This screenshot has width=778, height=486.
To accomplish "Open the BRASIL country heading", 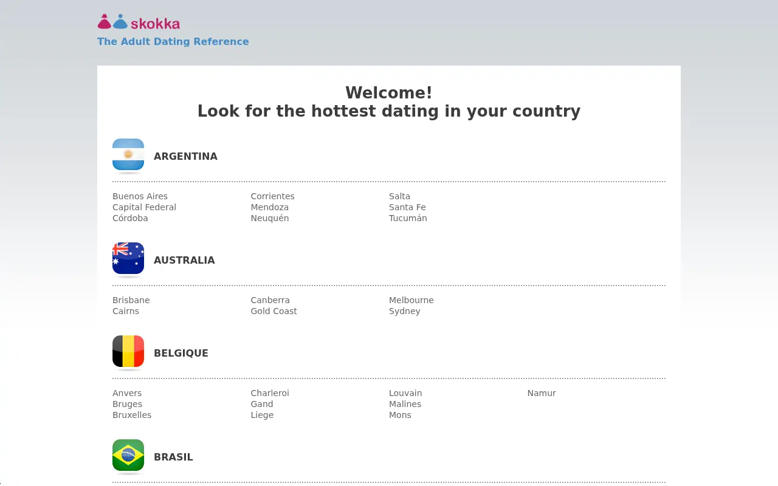I will pos(173,457).
